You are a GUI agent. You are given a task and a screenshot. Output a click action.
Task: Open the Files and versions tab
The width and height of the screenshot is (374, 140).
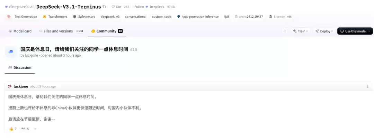coord(58,31)
